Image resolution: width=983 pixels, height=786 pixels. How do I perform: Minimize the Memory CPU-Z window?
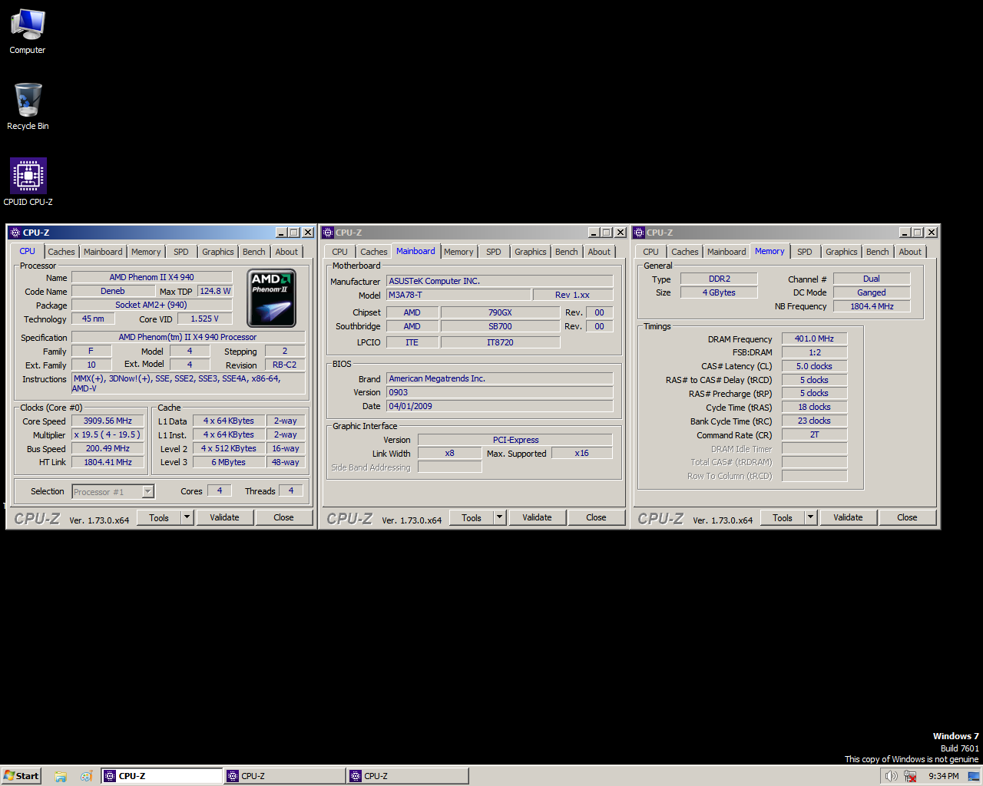pyautogui.click(x=903, y=233)
